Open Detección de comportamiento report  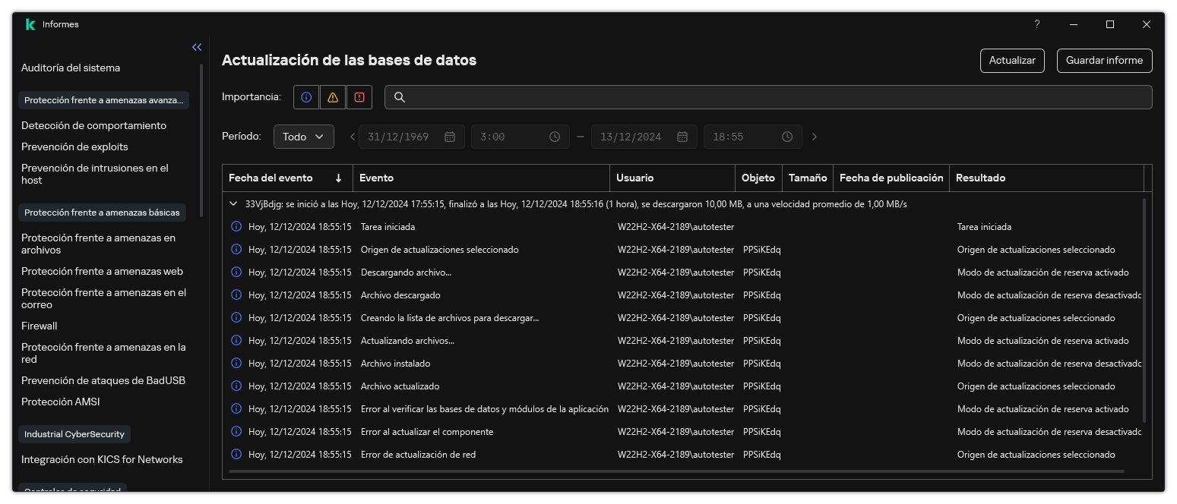click(93, 124)
